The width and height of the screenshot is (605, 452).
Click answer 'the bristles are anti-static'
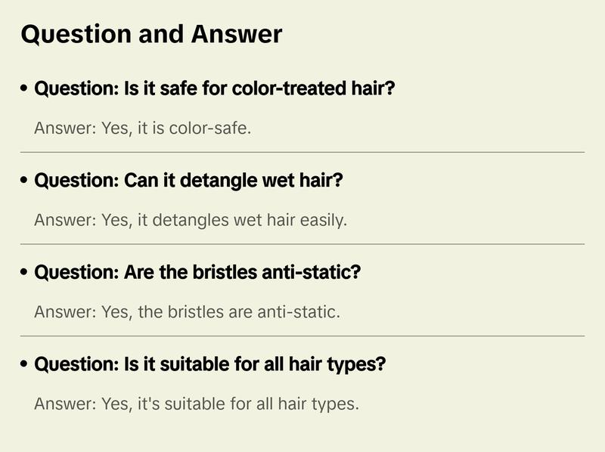click(187, 312)
